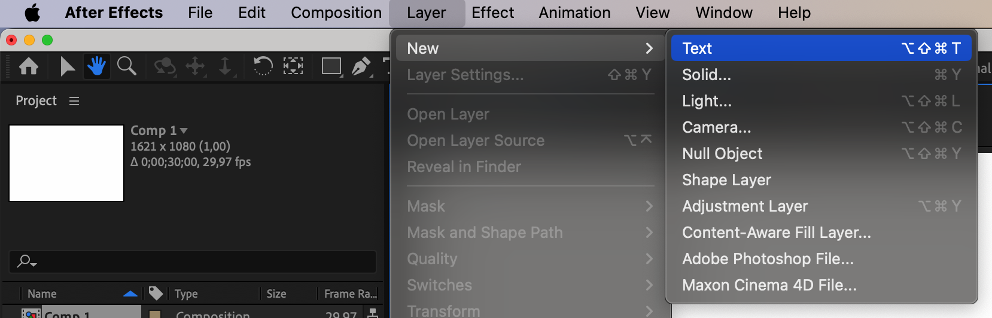Select the Rectangle shape tool

tap(331, 66)
